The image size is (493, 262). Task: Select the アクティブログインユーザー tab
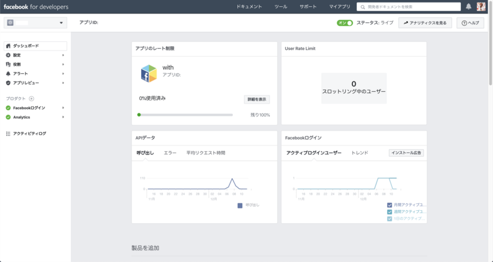[314, 153]
